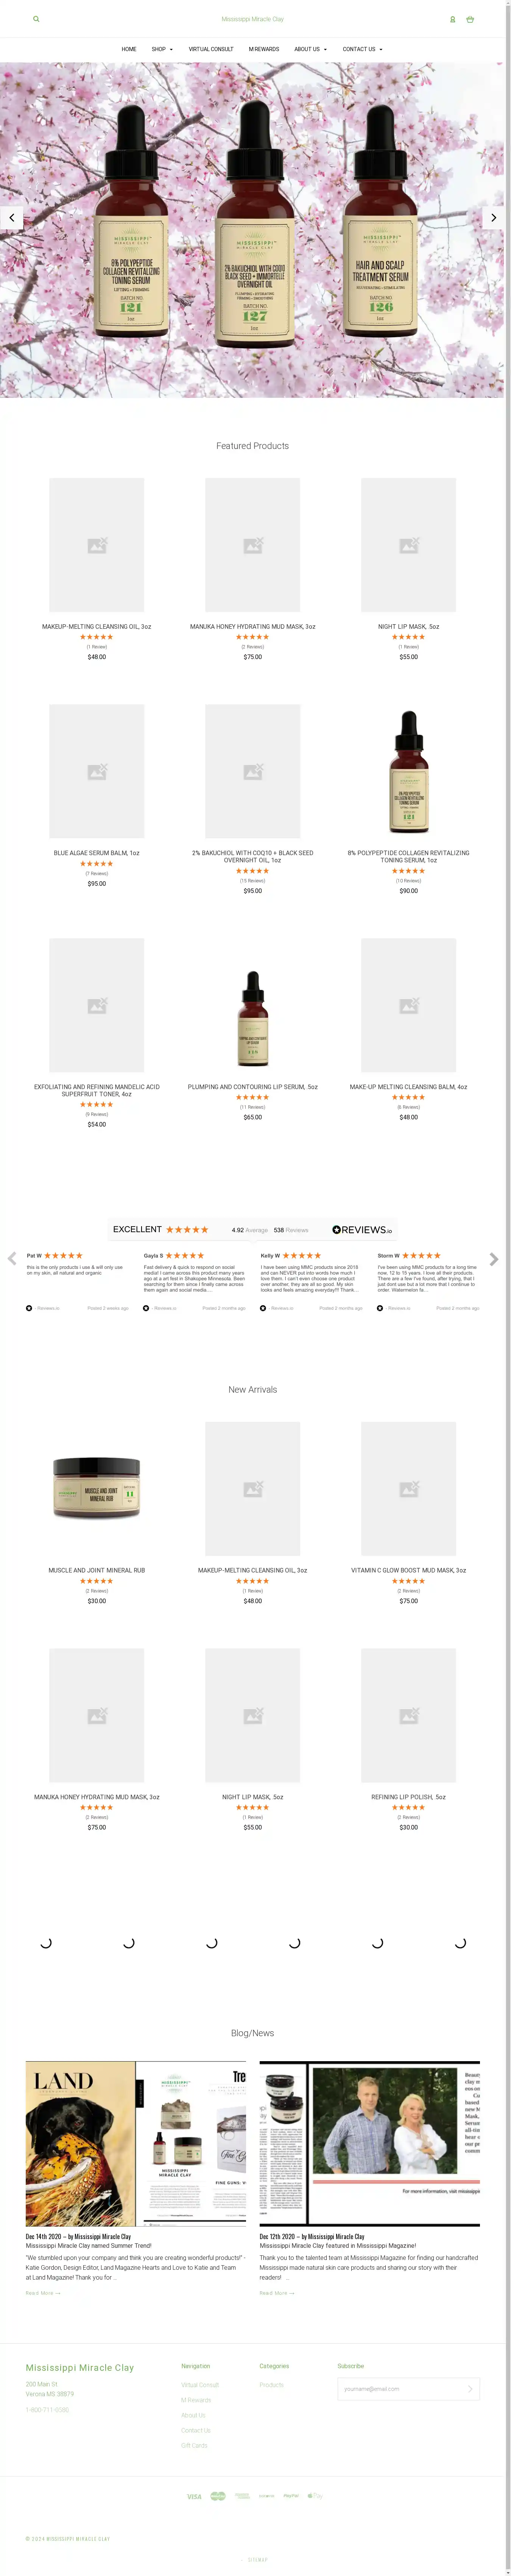Screen dimensions: 511x2576
Task: Open the account user icon
Action: coord(453,19)
